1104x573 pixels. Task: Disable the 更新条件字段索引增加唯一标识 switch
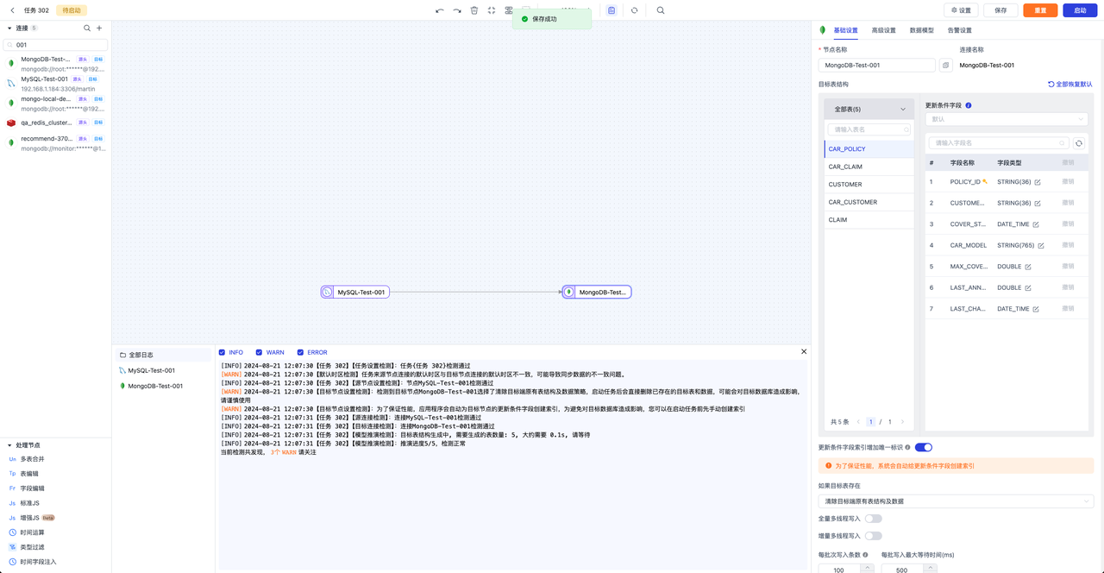coord(924,447)
